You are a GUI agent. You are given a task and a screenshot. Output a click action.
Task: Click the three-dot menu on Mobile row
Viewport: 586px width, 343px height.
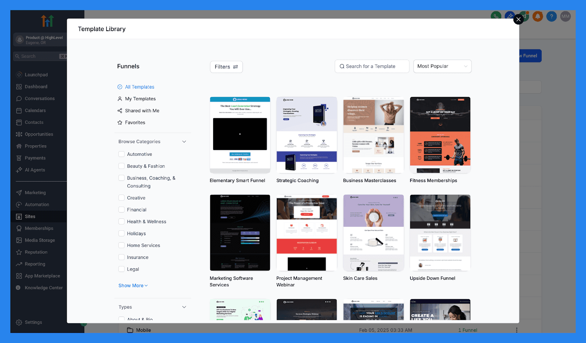(517, 330)
